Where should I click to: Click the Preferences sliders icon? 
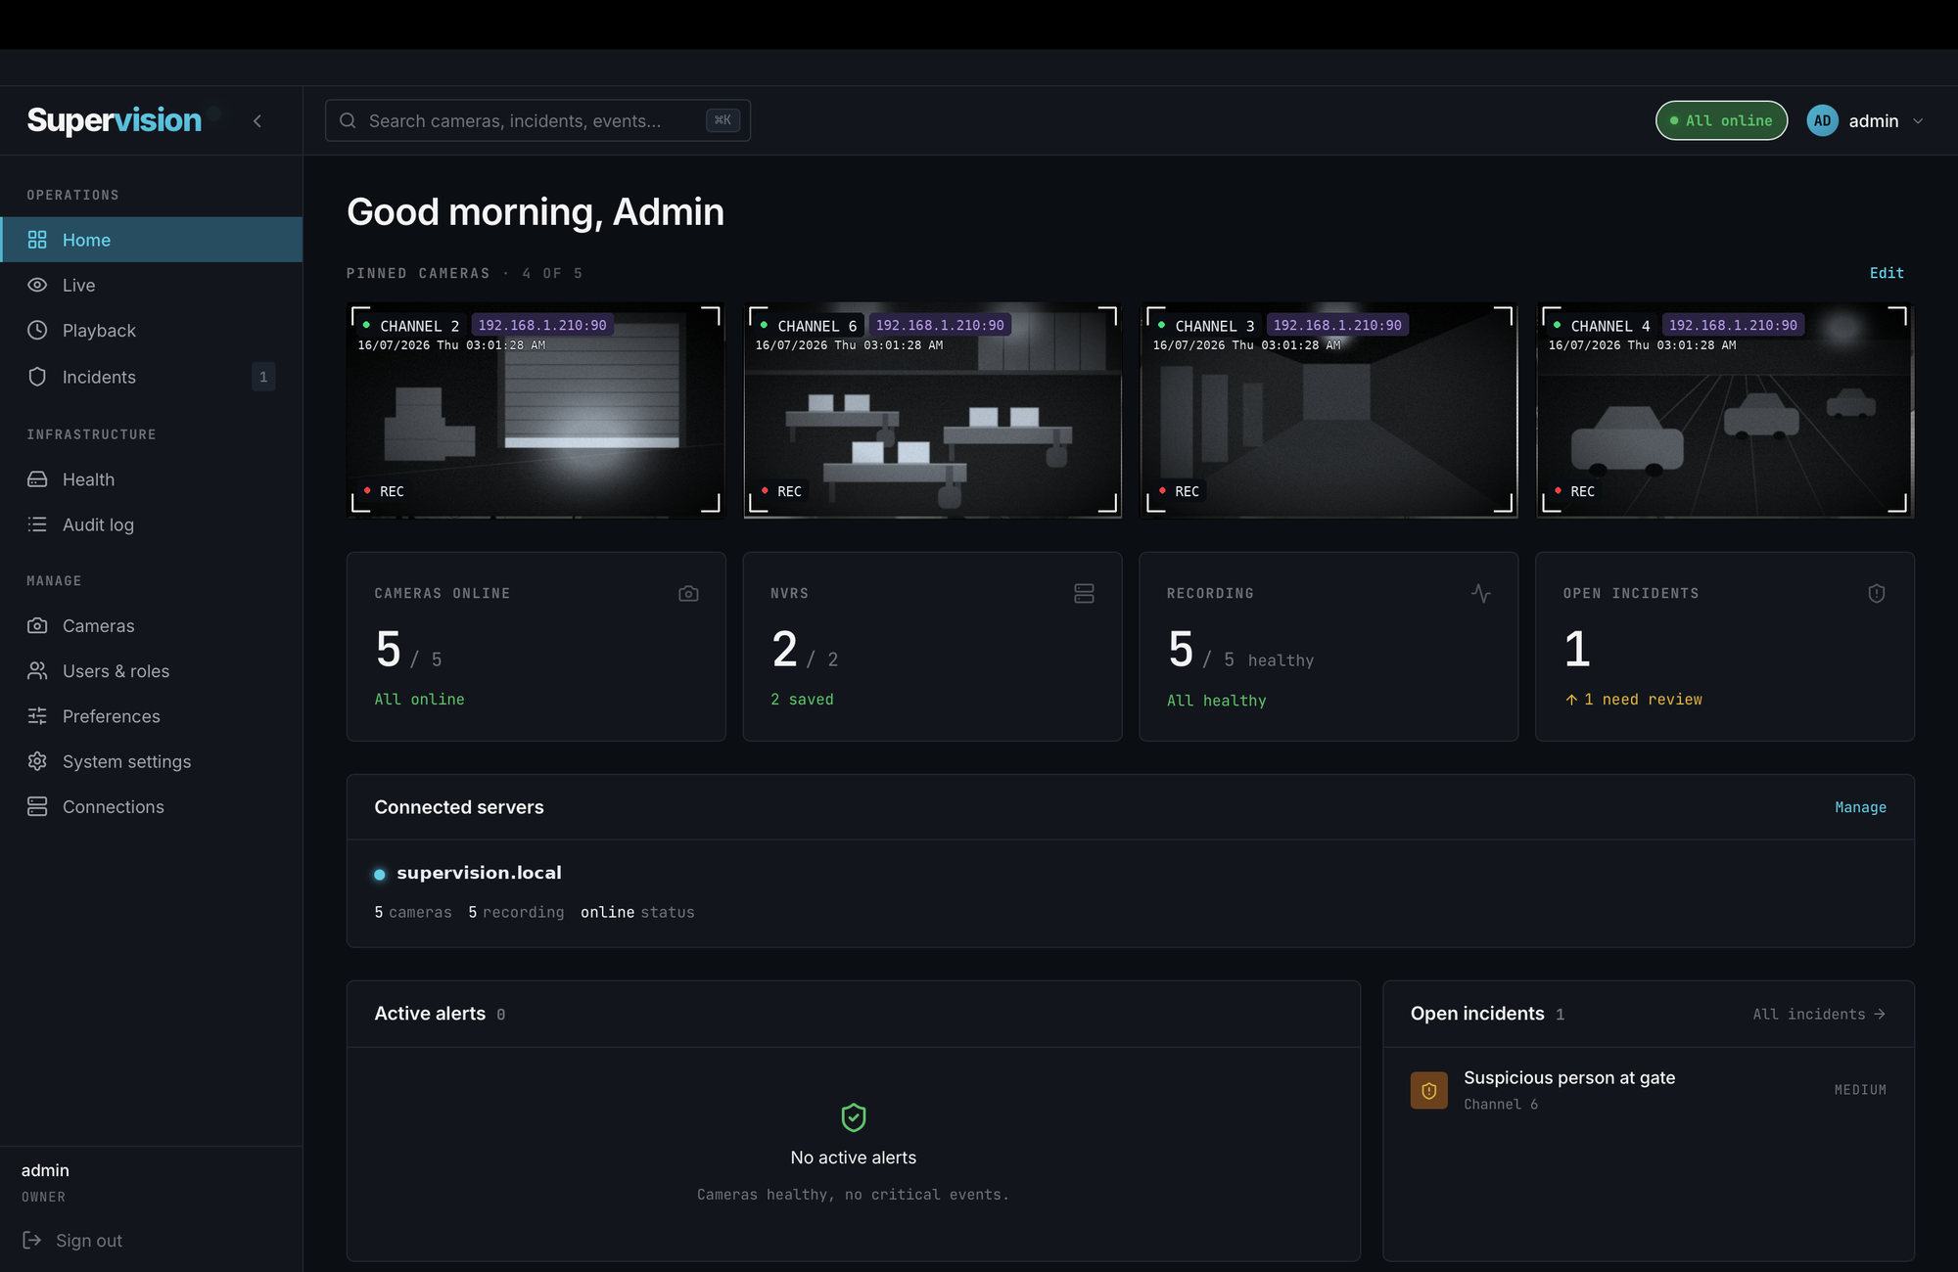click(x=37, y=716)
